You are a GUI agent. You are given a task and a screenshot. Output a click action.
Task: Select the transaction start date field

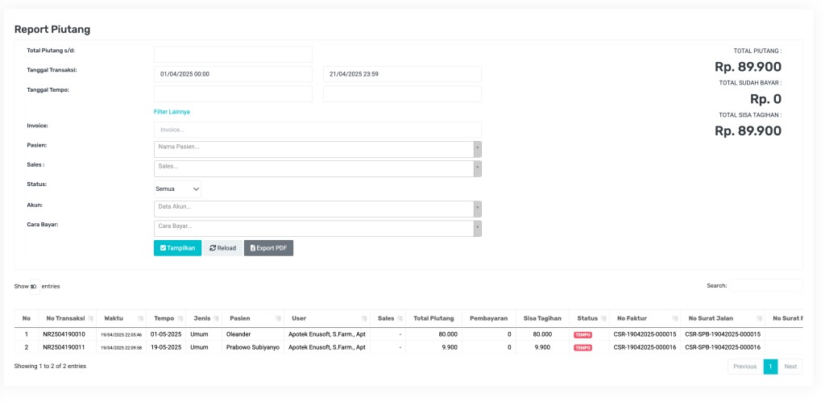pos(233,74)
